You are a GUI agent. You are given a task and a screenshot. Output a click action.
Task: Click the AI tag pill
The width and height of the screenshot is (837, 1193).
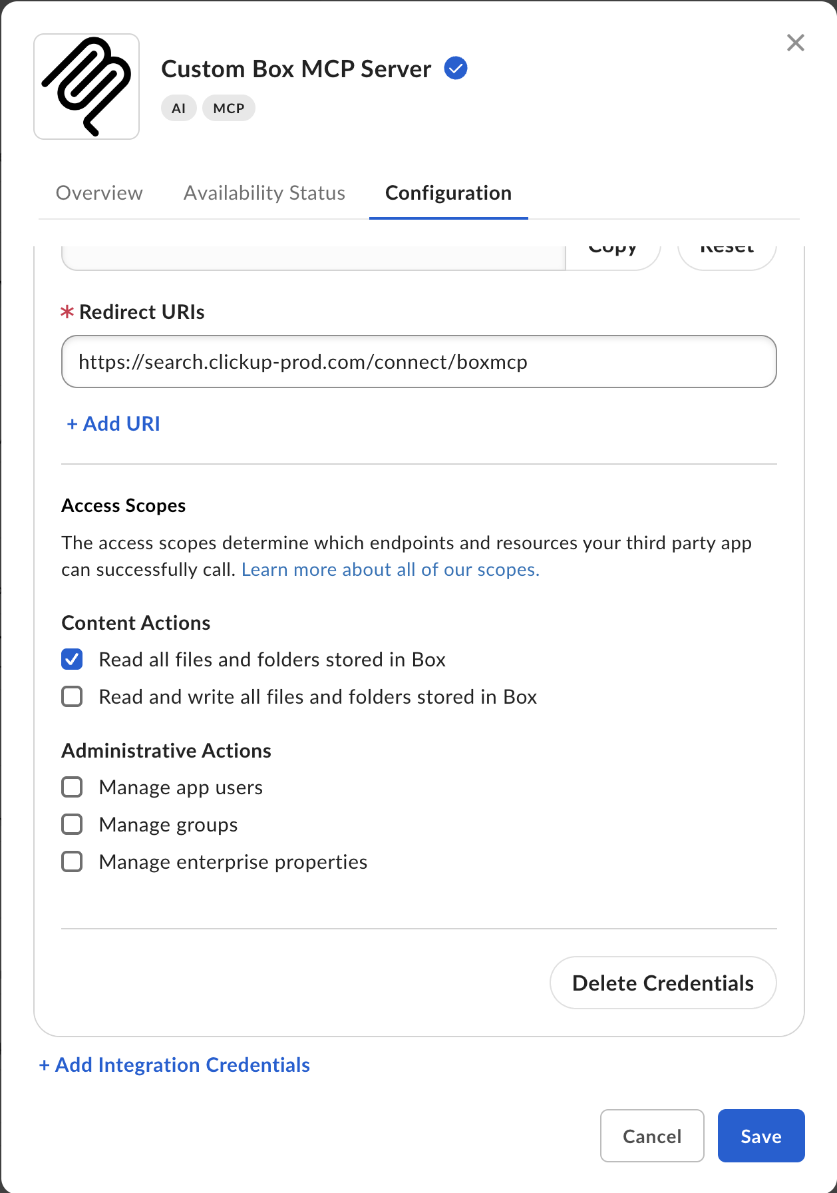(x=178, y=108)
